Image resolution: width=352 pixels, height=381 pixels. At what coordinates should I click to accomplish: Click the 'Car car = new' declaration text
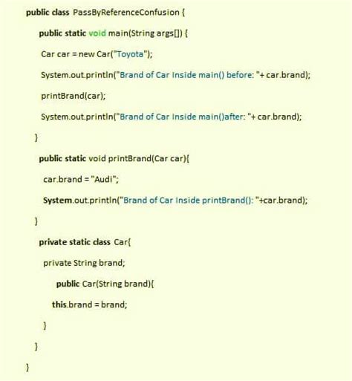(x=68, y=54)
